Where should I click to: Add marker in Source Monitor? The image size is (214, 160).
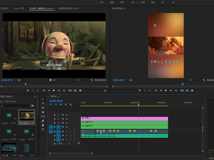point(28,90)
